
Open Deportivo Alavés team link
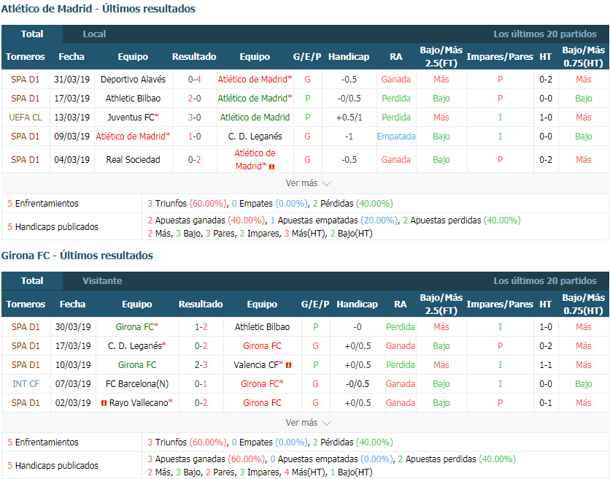coord(133,80)
